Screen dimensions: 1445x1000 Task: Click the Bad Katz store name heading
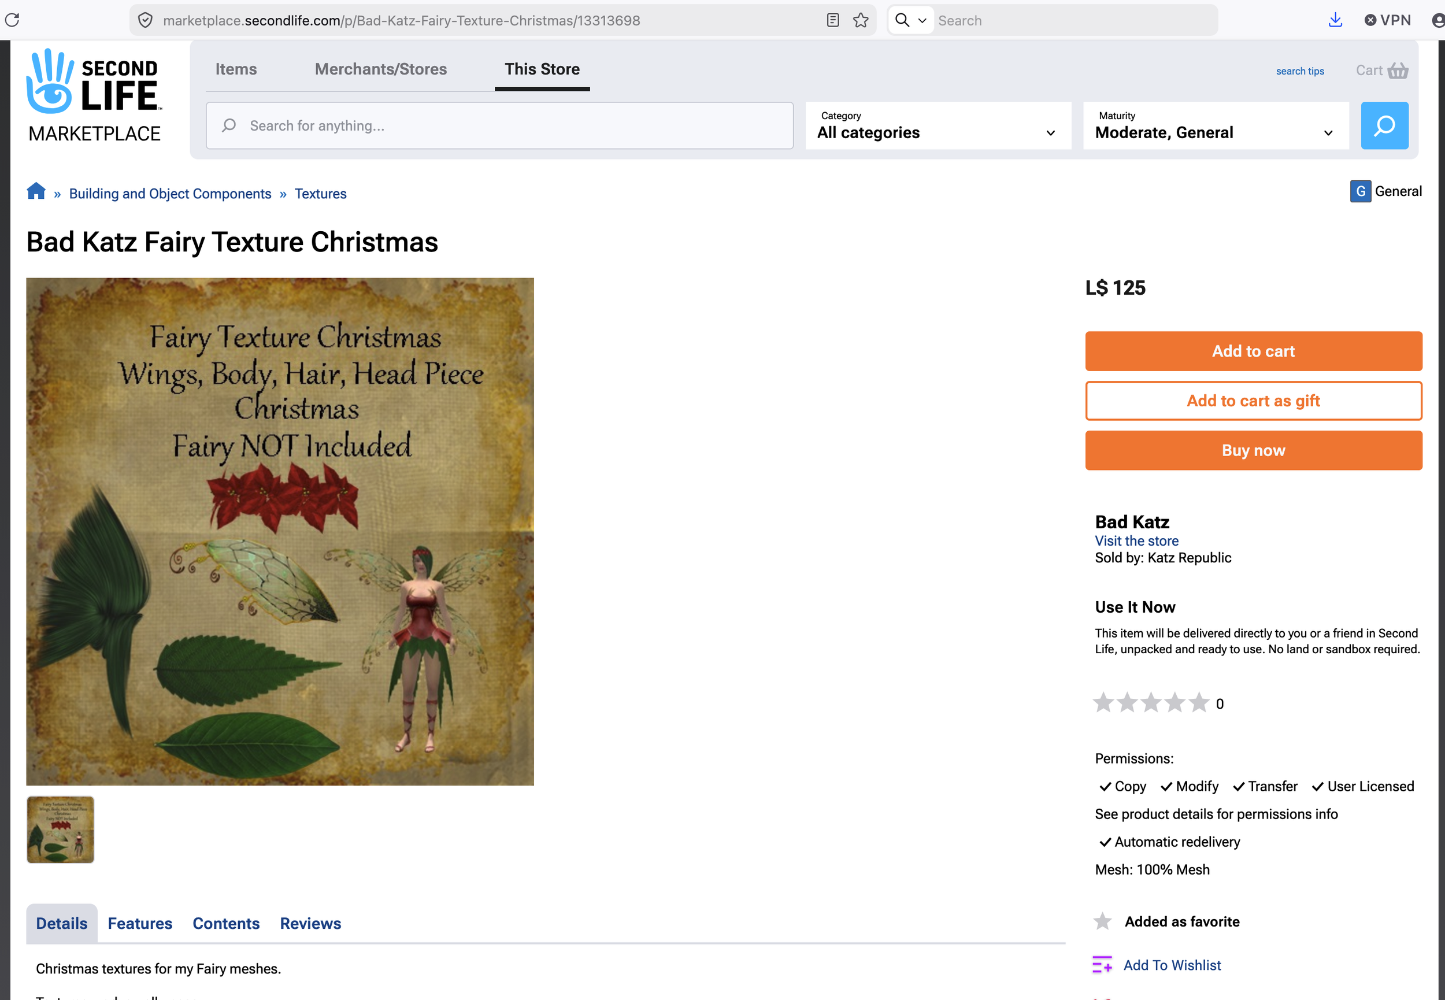tap(1132, 521)
